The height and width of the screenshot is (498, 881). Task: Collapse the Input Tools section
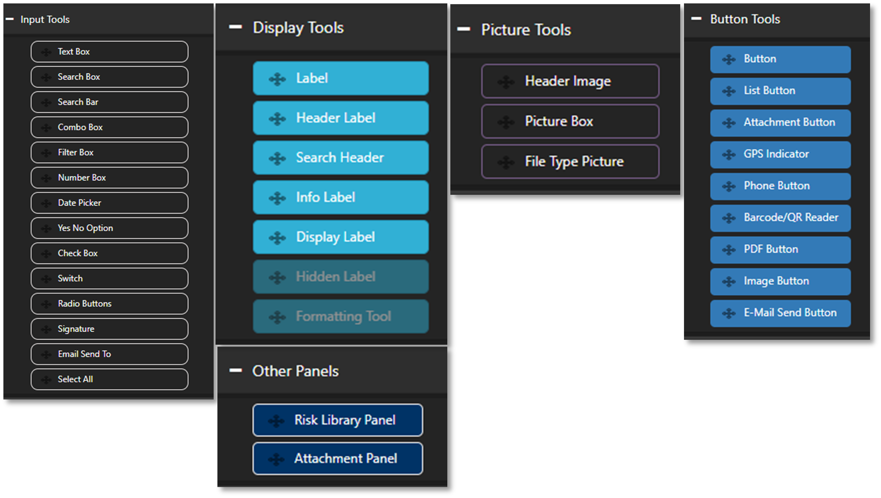(10, 19)
